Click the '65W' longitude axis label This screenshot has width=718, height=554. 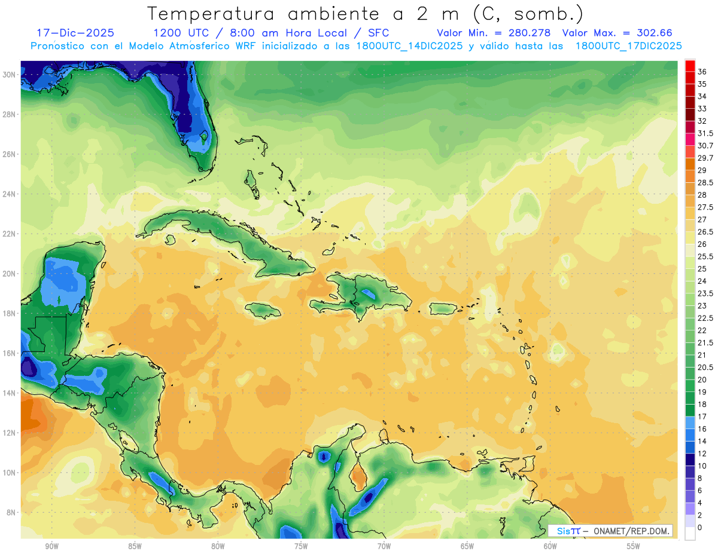point(467,546)
